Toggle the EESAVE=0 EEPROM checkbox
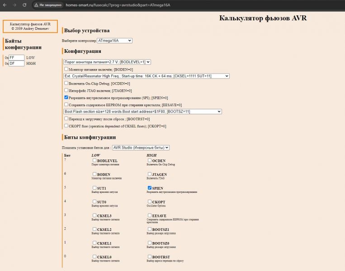The width and height of the screenshot is (345, 271). point(66,104)
